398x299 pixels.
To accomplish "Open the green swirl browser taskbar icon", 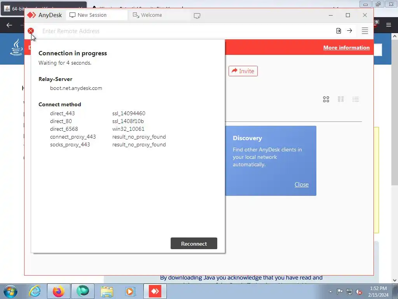I will click(x=83, y=291).
